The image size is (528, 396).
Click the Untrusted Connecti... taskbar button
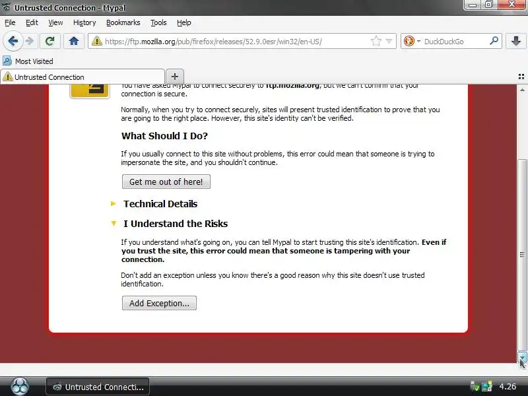click(98, 387)
